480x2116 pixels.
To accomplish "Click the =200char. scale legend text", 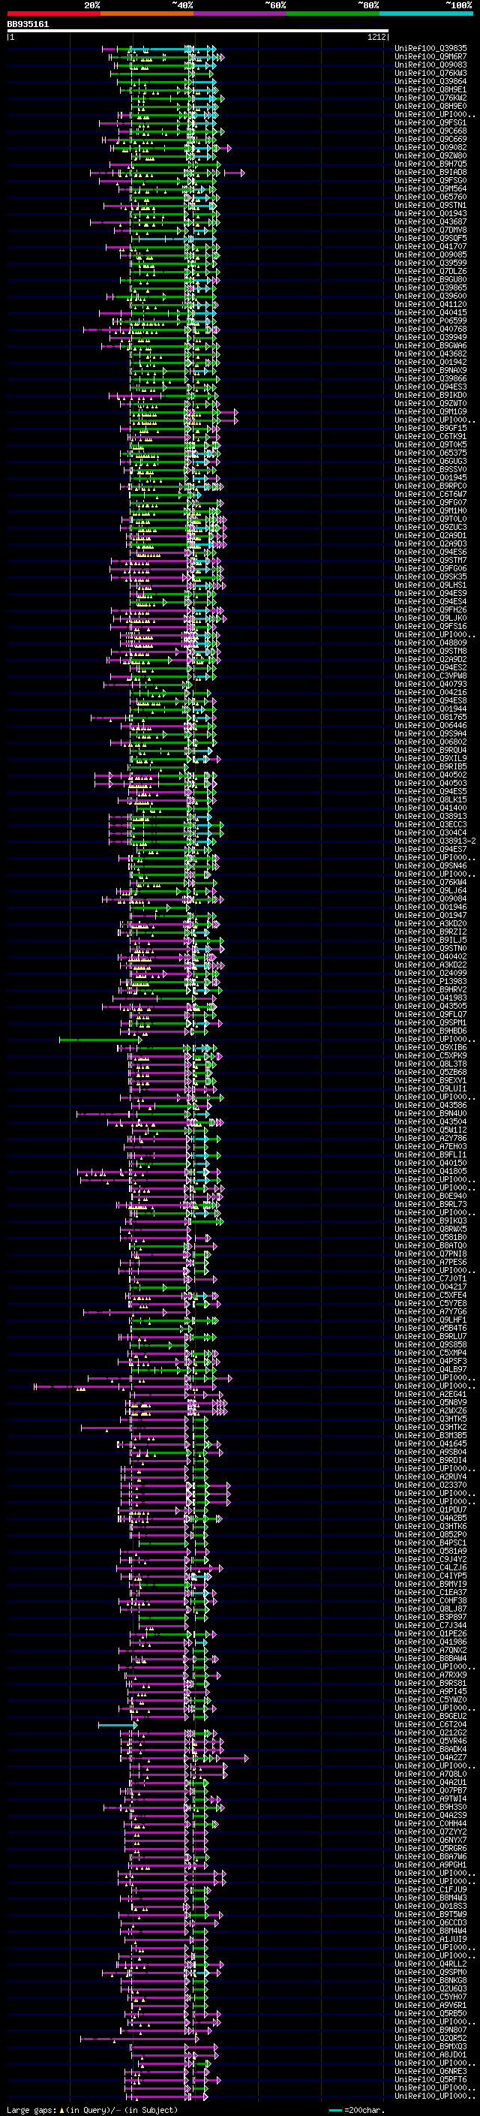I will pyautogui.click(x=365, y=2110).
